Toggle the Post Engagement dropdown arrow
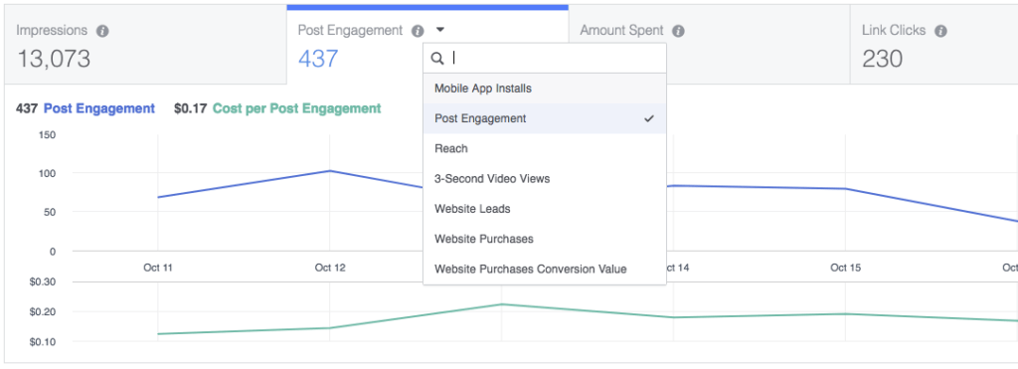Viewport: 1018px width, 369px height. (440, 30)
